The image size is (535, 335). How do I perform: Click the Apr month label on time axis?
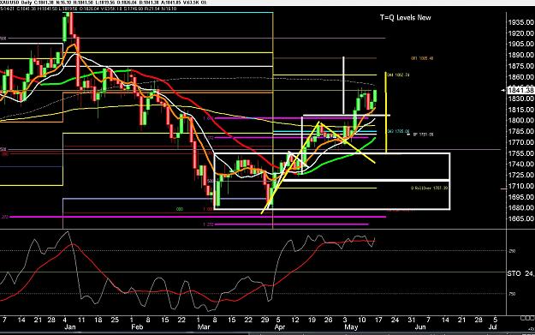[x=279, y=327]
